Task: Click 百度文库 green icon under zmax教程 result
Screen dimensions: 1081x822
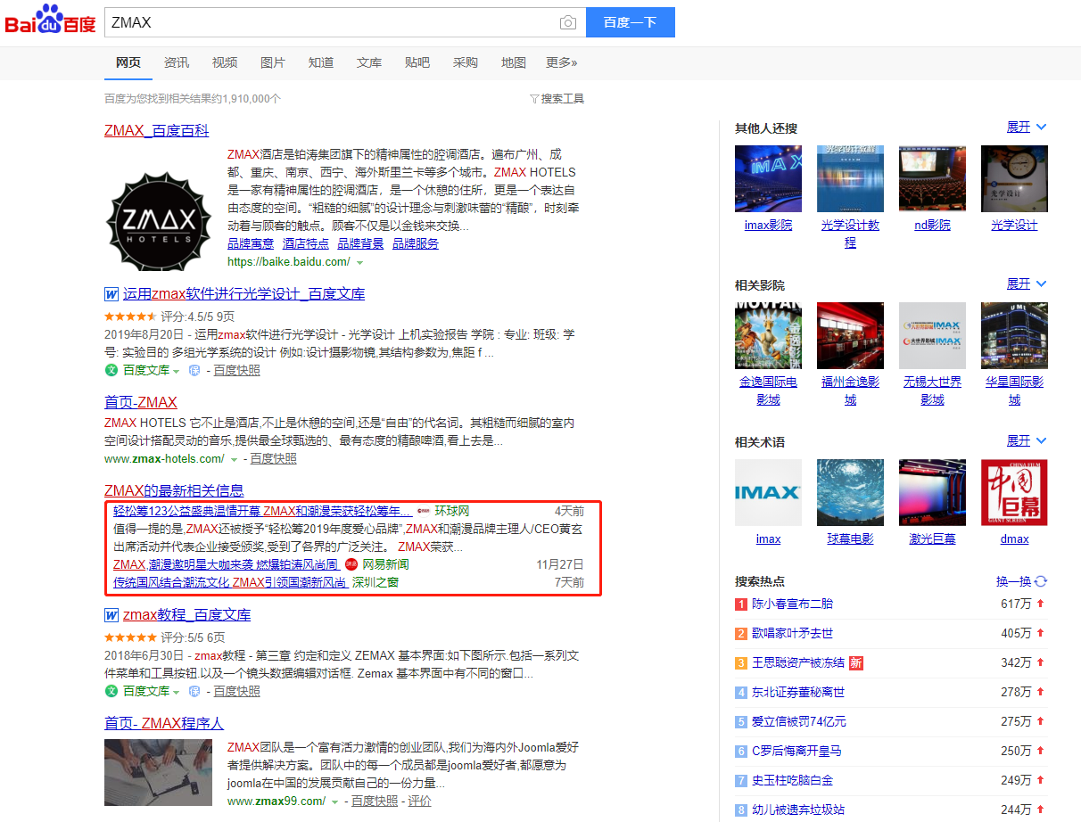Action: pyautogui.click(x=111, y=691)
